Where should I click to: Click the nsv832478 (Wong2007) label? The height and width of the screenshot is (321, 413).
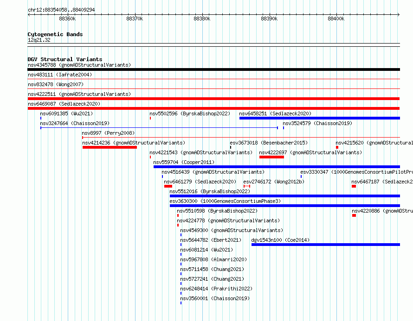pyautogui.click(x=56, y=84)
